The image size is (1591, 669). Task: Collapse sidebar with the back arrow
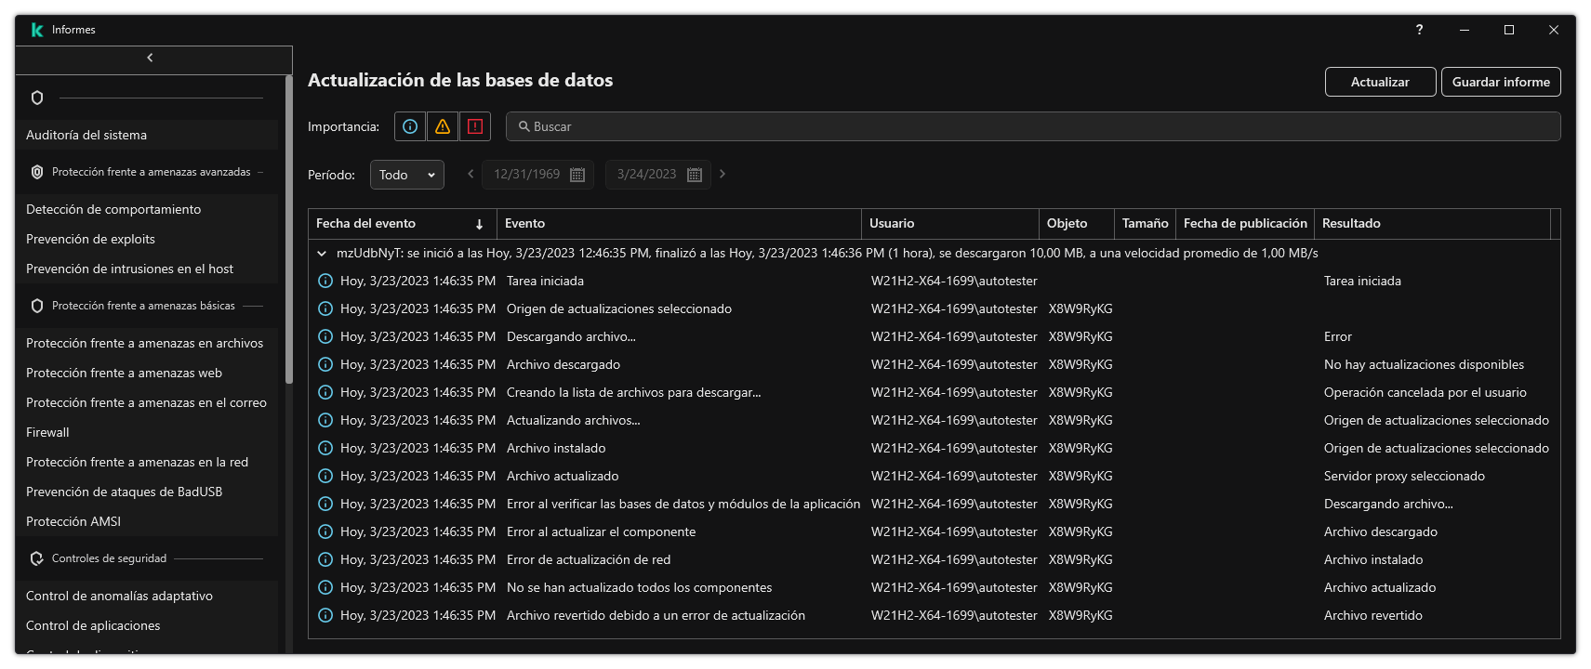(x=150, y=59)
